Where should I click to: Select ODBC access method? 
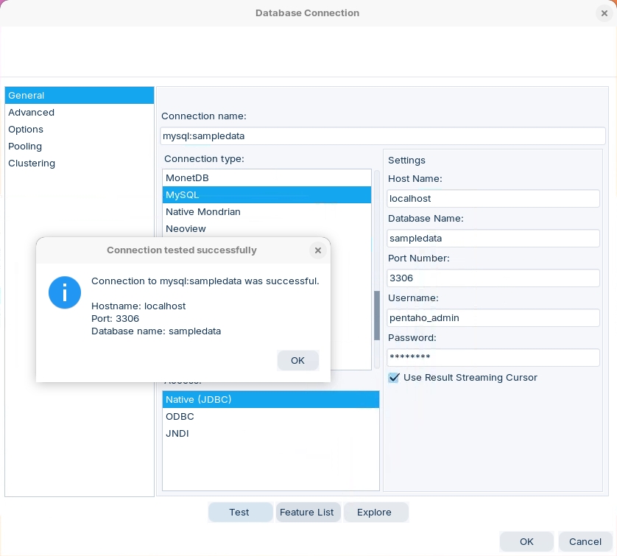coord(180,417)
